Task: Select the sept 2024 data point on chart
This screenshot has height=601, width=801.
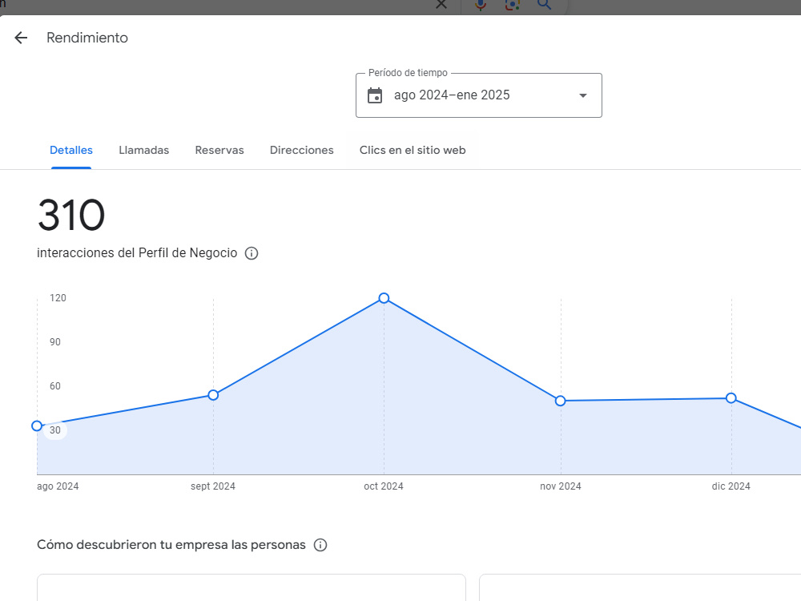Action: 214,395
